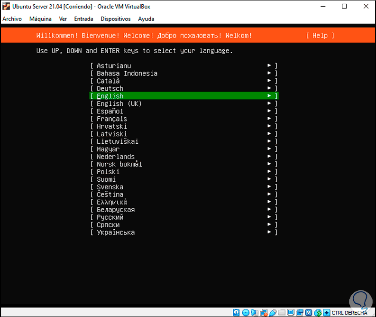Pick the Српски language entry
This screenshot has width=376, height=317.
coord(184,224)
